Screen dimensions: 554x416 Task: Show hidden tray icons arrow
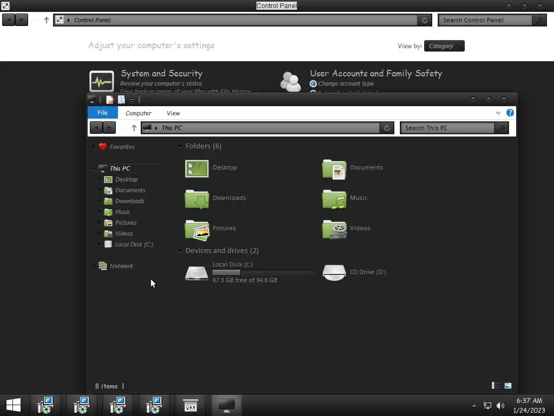474,406
